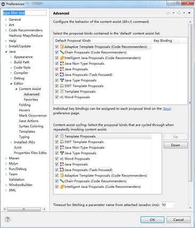Click the Java Type Proposals icon in default list

click(62, 80)
